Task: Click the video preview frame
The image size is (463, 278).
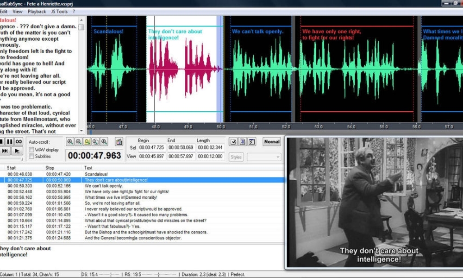Action: (x=375, y=202)
